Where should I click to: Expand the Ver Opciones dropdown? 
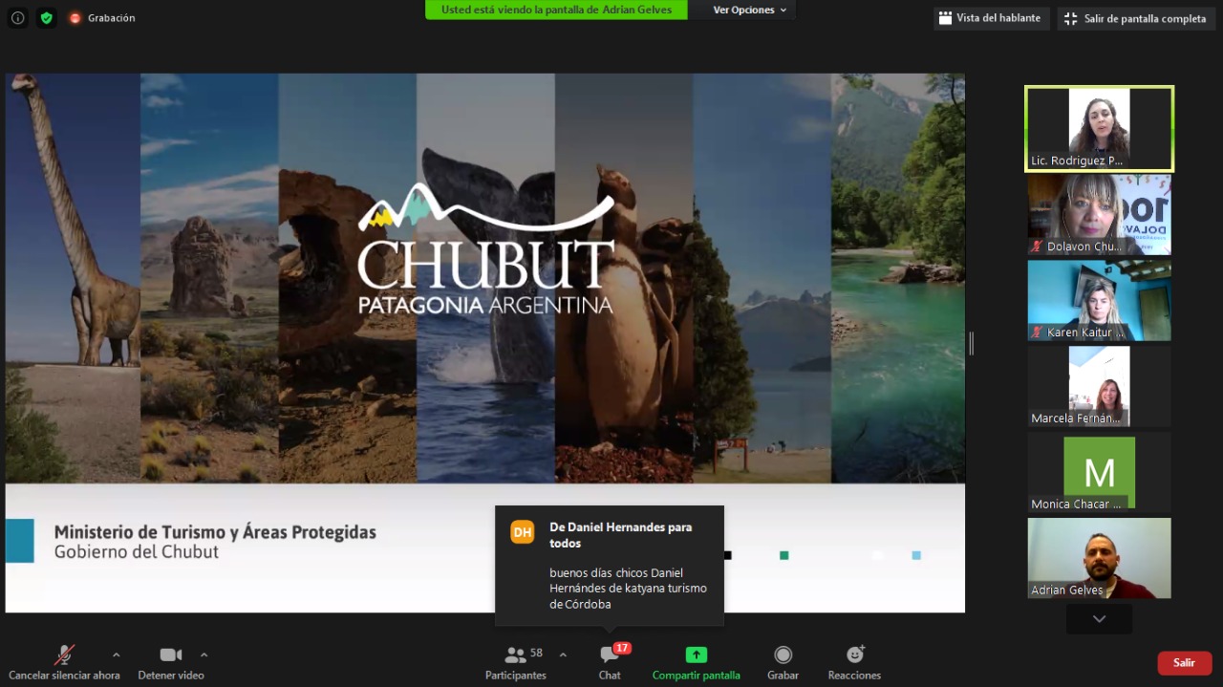[750, 10]
